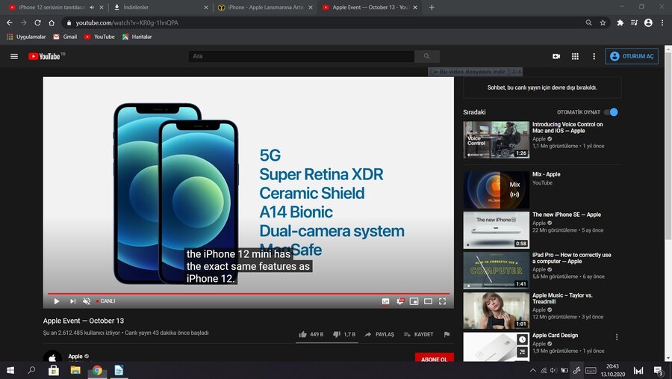Screen dimensions: 672x379
Task: Focus the Ara search input field
Action: point(302,56)
